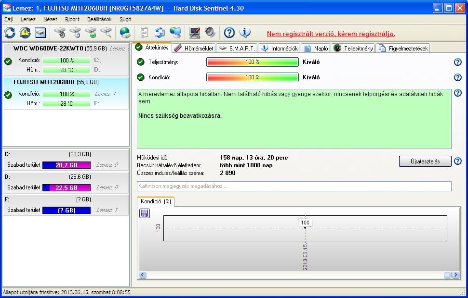The width and height of the screenshot is (468, 298).
Task: Click the greyed speaker toolbar icon
Action: coord(210,33)
